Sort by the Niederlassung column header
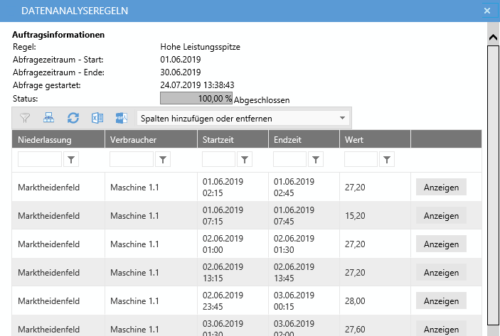Screen dimensions: 500x336 pos(58,139)
